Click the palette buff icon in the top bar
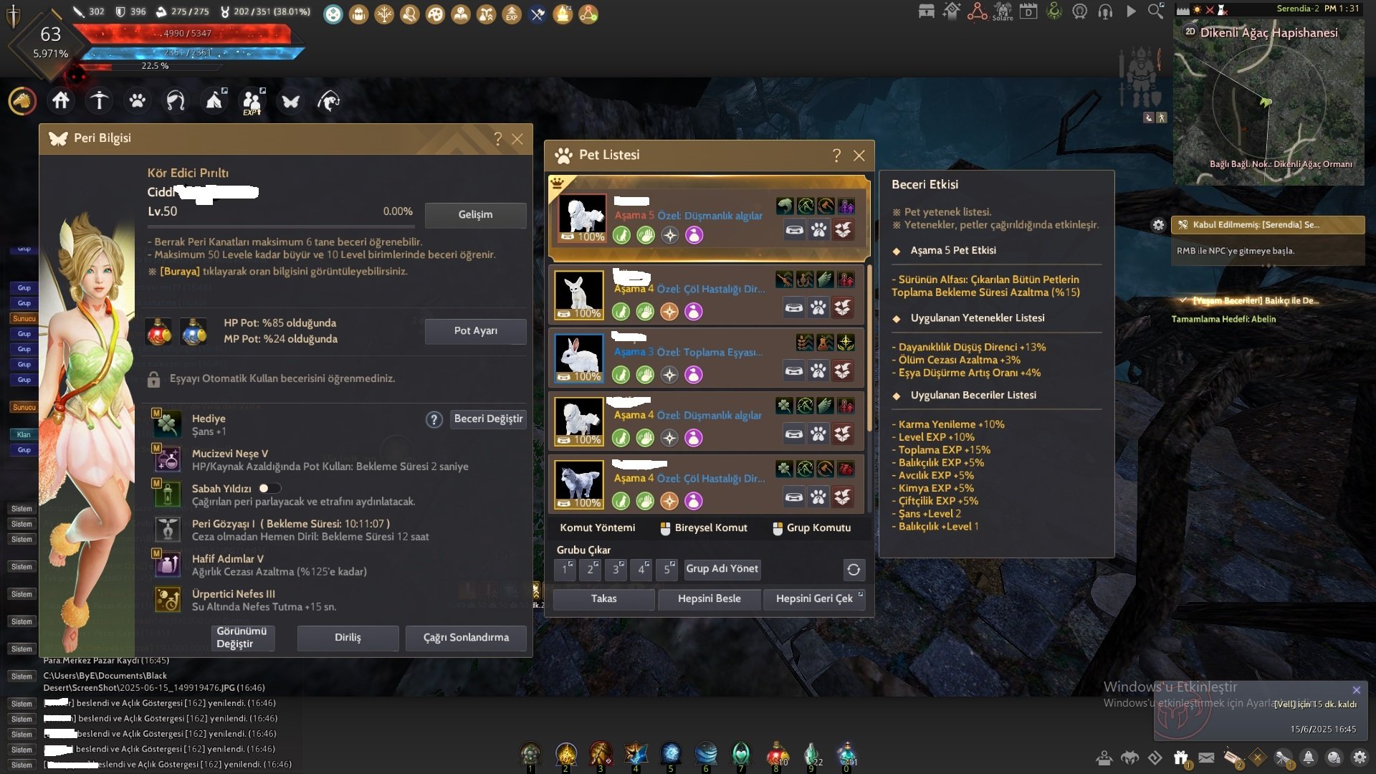 [435, 14]
